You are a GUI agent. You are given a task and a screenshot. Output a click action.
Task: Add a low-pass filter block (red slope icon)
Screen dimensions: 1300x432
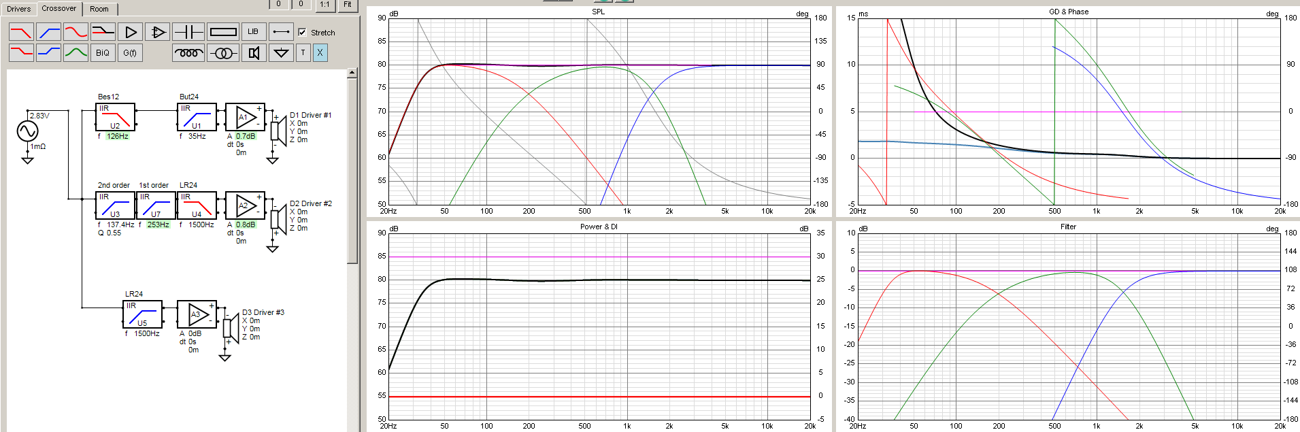pyautogui.click(x=21, y=32)
